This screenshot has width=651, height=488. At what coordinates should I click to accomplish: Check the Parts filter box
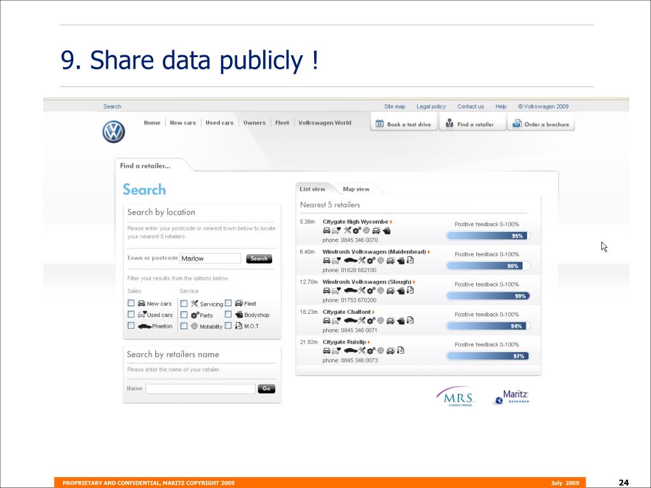click(184, 315)
